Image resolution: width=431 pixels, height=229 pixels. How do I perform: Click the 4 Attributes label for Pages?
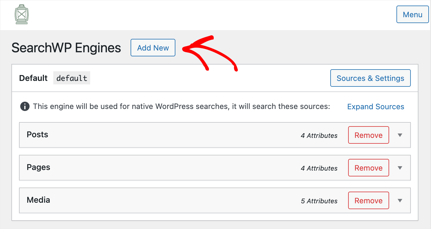(319, 168)
